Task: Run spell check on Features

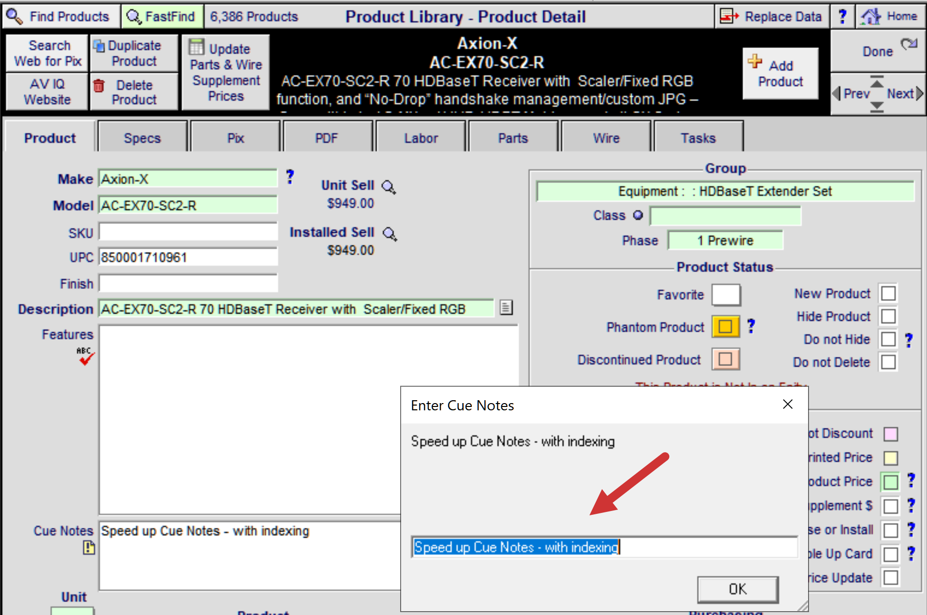Action: coord(86,356)
